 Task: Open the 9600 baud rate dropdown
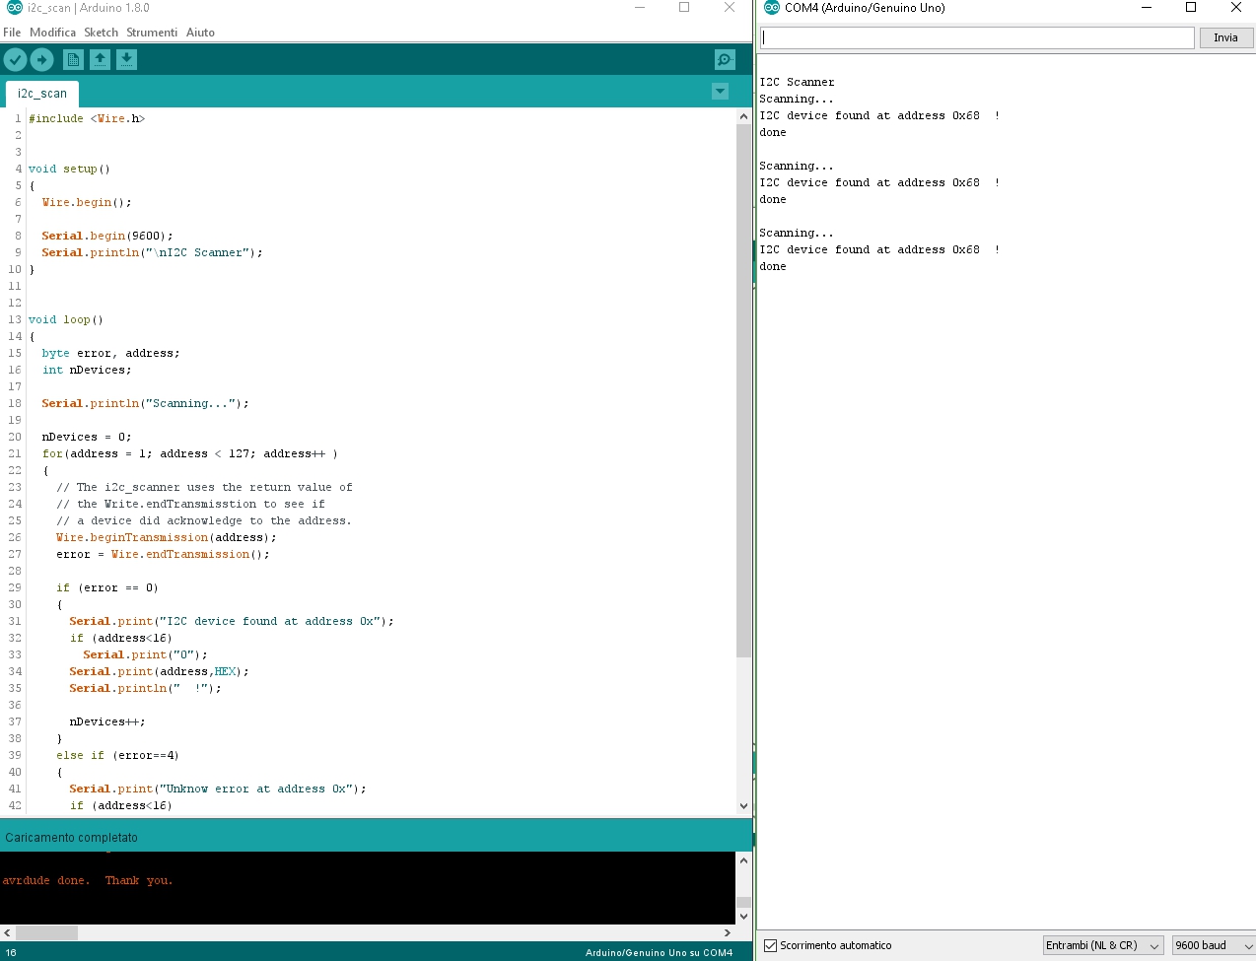1214,945
